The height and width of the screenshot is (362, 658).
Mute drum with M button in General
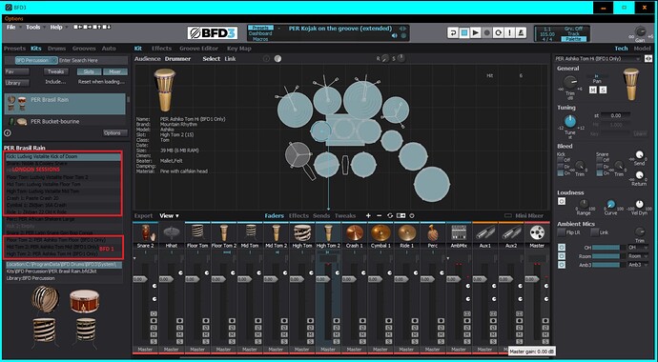pos(593,90)
